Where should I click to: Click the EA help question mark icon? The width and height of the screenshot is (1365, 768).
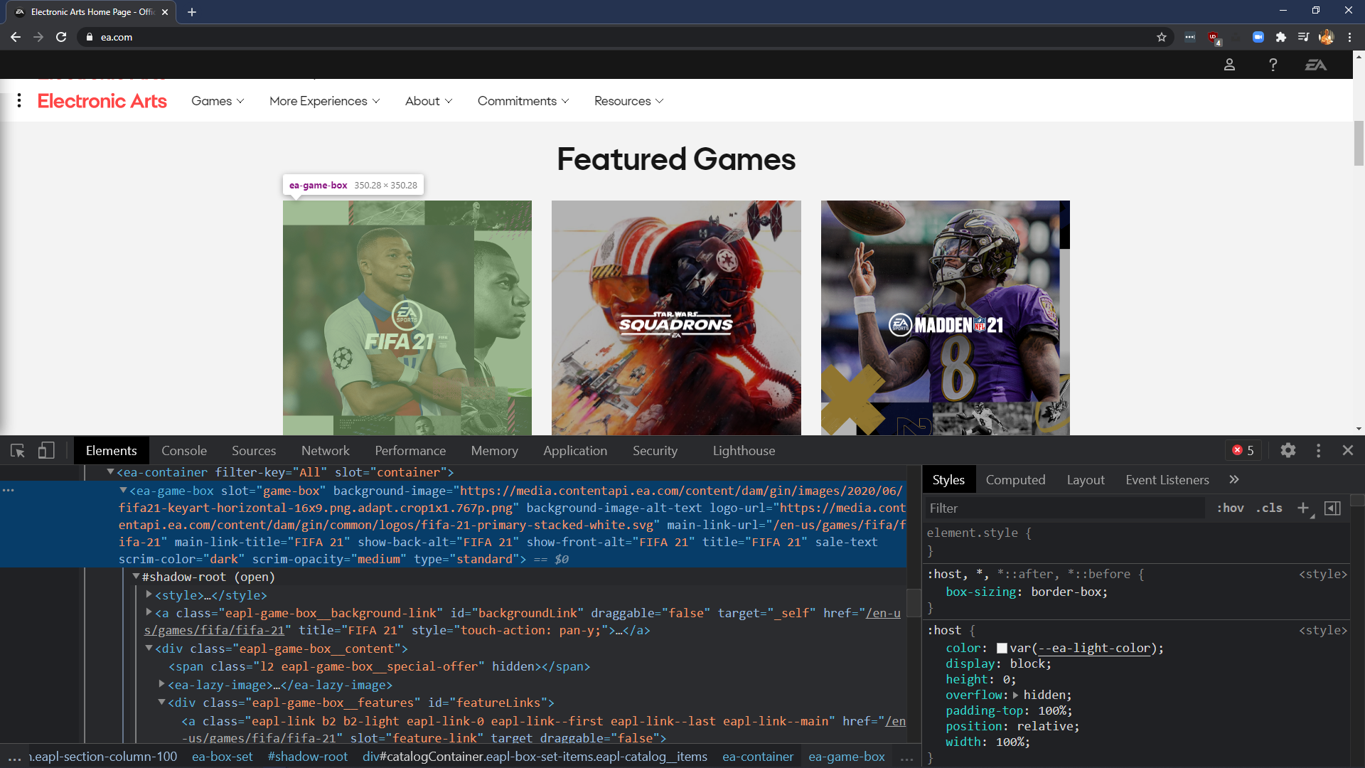(1273, 65)
